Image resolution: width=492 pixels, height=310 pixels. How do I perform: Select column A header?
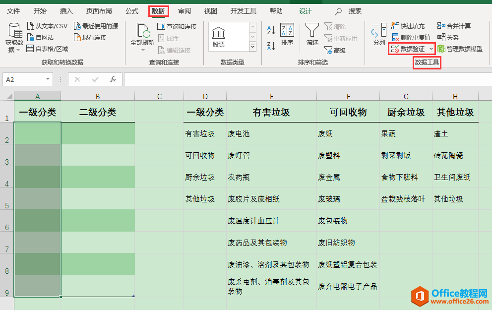pos(37,96)
